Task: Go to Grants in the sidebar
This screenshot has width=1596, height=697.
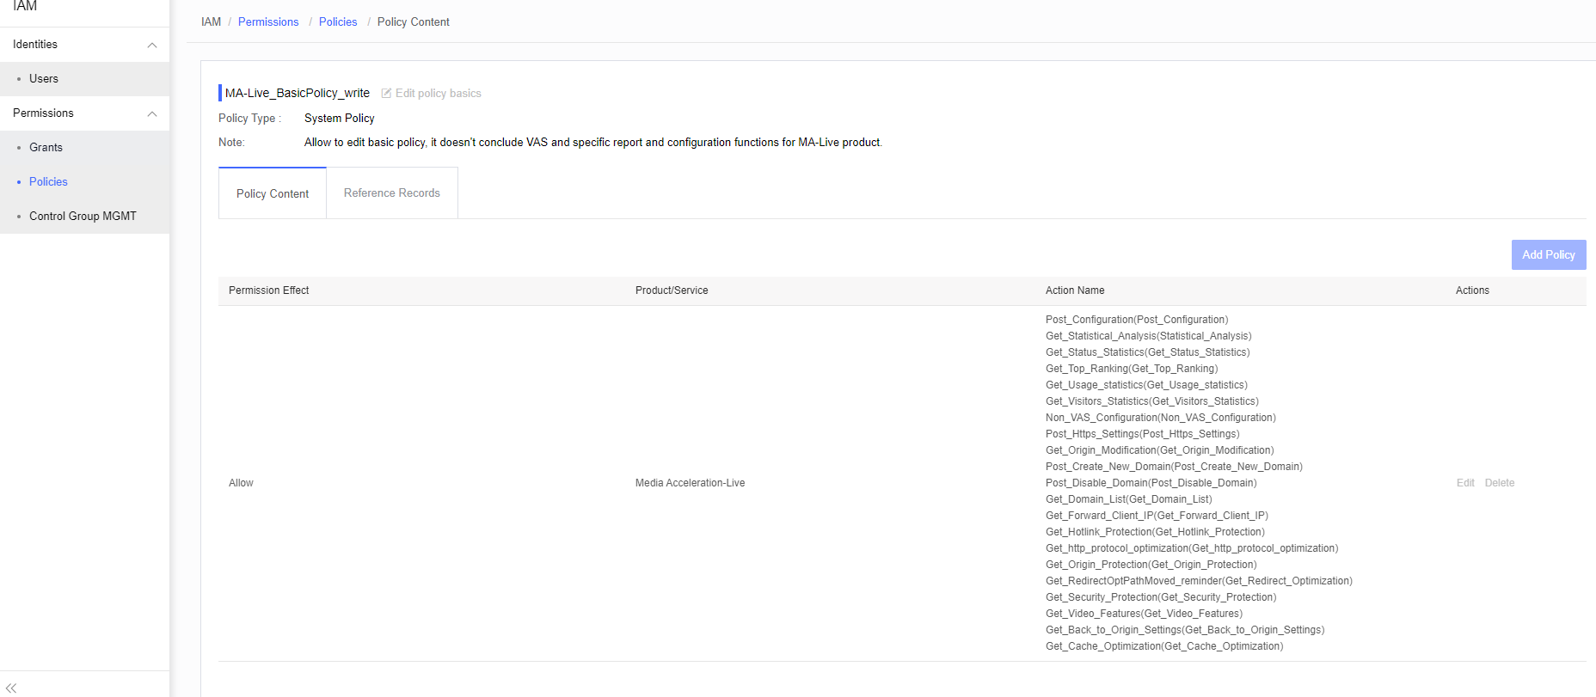Action: pyautogui.click(x=46, y=148)
